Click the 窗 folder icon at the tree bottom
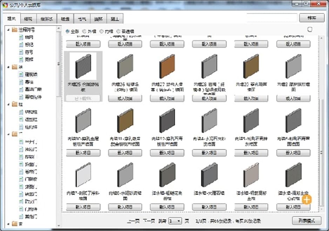This screenshot has width=329, height=231. [14, 223]
